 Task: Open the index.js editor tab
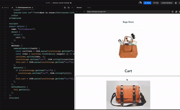(5, 8)
